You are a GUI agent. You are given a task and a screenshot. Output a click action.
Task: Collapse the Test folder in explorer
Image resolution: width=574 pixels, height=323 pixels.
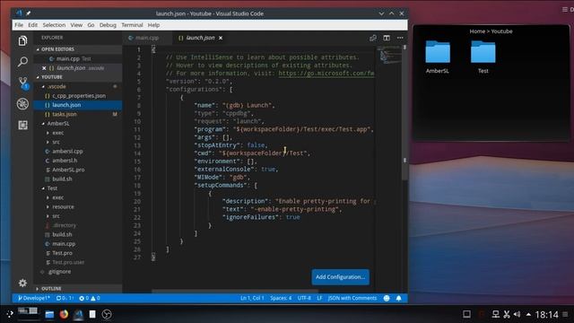click(78, 188)
